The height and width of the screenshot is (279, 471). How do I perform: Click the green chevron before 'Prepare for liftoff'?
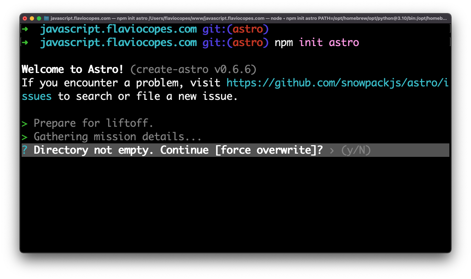click(24, 124)
